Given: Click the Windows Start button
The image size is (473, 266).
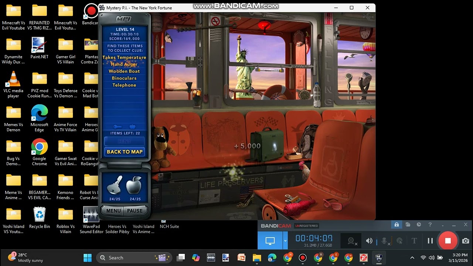Looking at the screenshot, I should pos(88,258).
